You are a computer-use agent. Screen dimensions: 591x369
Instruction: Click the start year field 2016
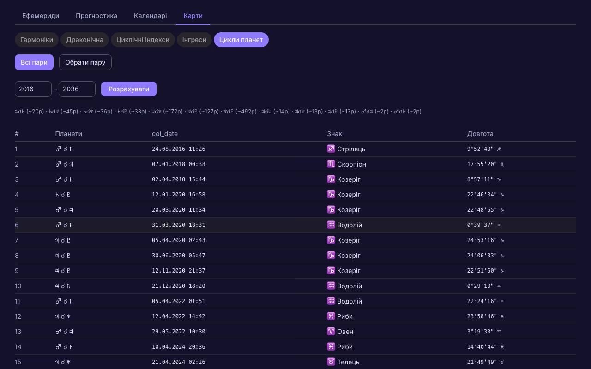(33, 89)
